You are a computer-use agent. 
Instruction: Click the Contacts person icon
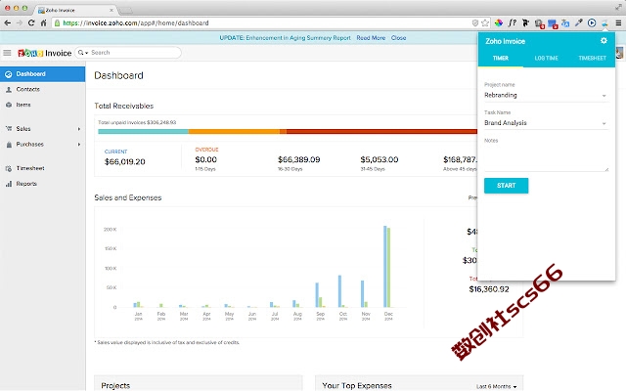[x=9, y=90]
